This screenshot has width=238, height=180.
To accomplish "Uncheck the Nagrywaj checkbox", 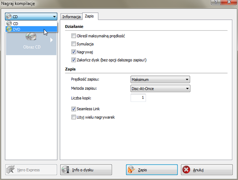I will click(x=74, y=52).
